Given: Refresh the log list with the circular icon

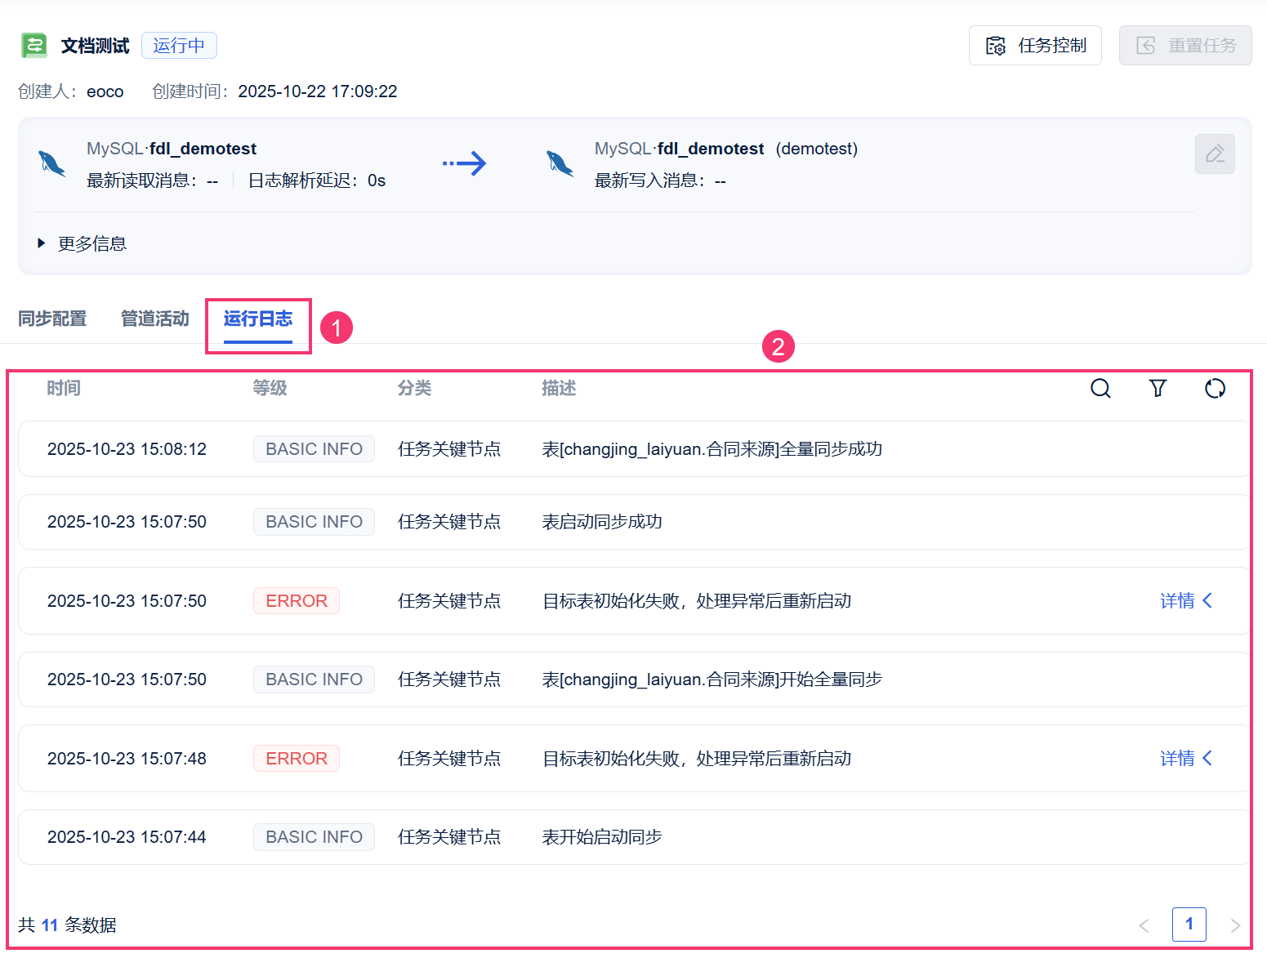Looking at the screenshot, I should [1215, 388].
